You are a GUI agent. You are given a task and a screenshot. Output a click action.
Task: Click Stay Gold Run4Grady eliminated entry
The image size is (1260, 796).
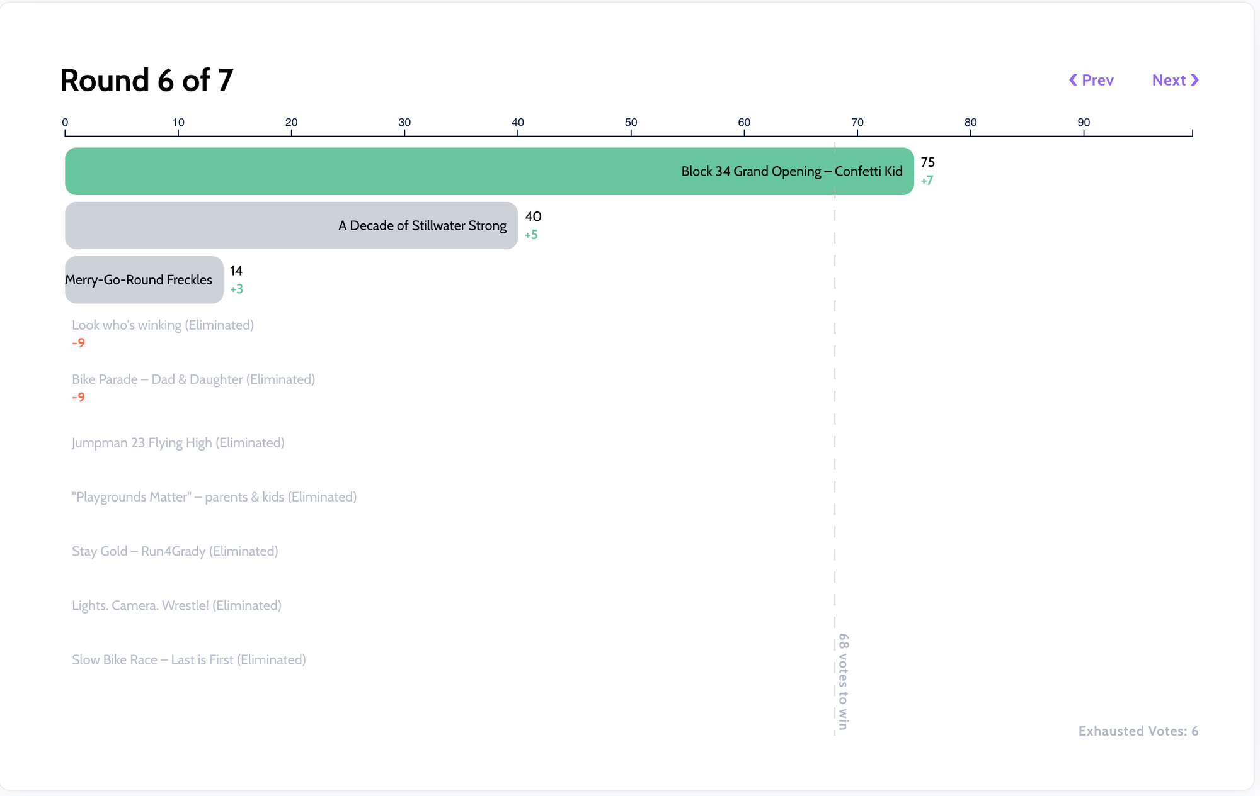pos(175,551)
